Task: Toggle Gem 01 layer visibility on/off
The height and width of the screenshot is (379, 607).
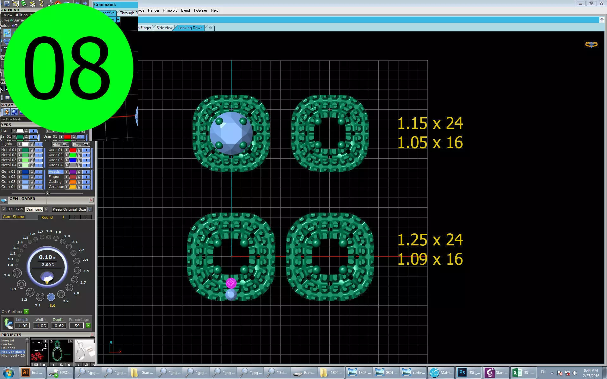Action: point(39,172)
